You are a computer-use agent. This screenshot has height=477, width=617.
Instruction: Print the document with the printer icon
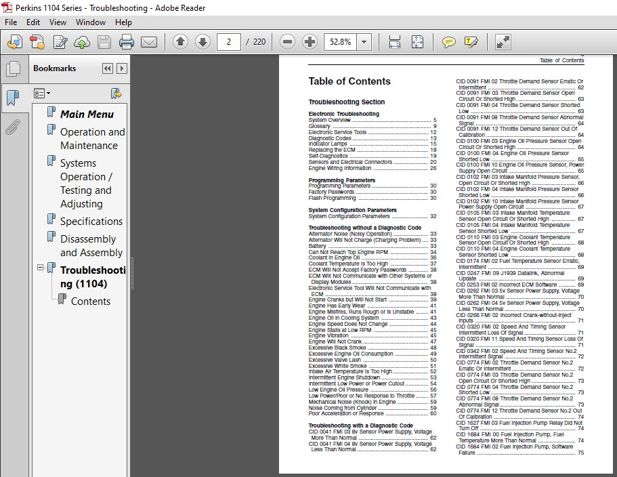(126, 42)
